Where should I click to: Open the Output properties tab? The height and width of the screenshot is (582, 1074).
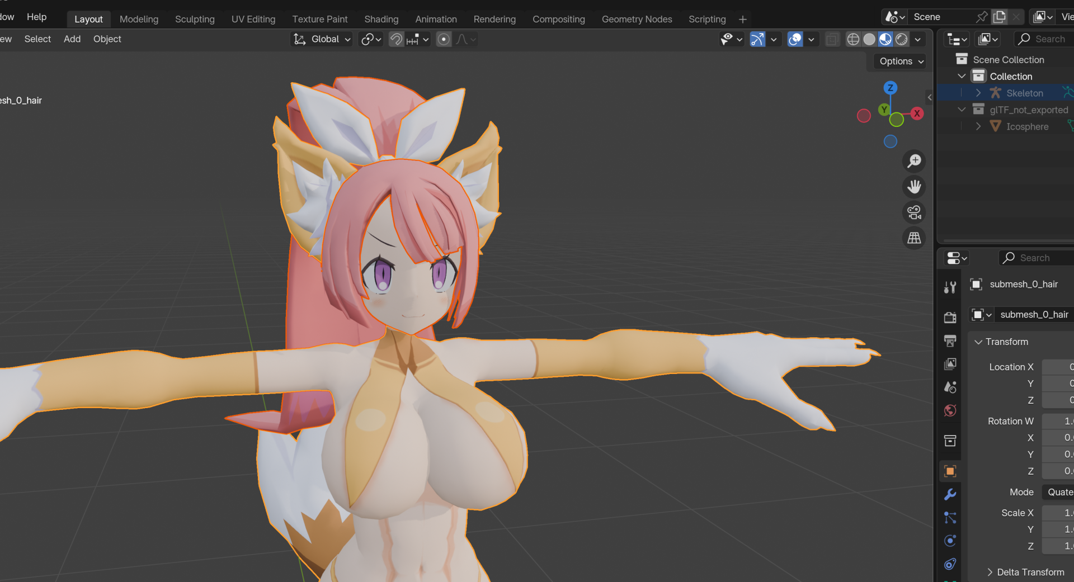coord(950,341)
